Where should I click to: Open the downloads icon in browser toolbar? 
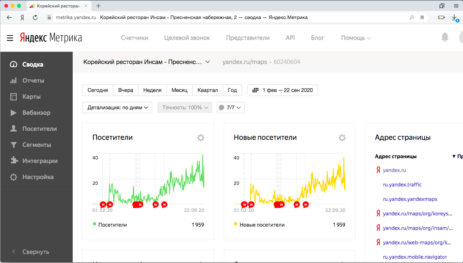(x=454, y=18)
